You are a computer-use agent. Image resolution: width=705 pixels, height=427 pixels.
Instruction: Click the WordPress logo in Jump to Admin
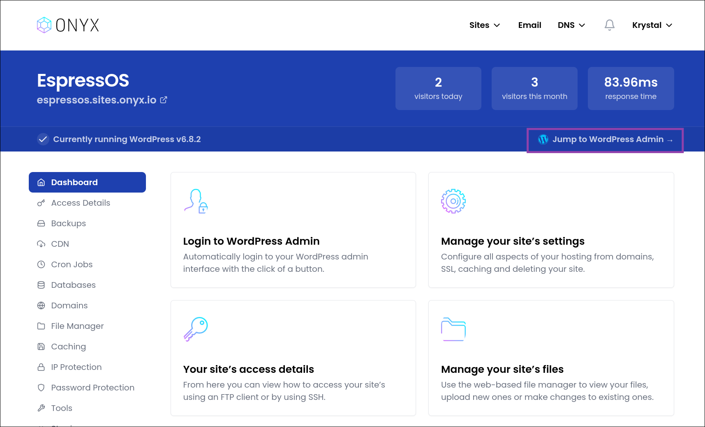pyautogui.click(x=543, y=140)
